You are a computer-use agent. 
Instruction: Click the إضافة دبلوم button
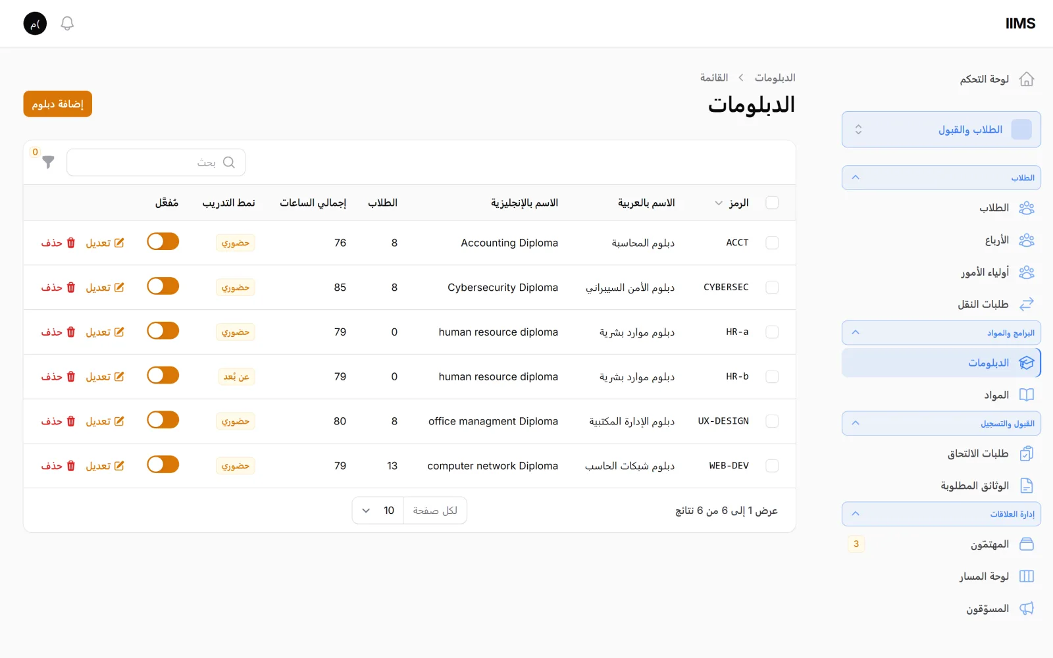click(58, 104)
